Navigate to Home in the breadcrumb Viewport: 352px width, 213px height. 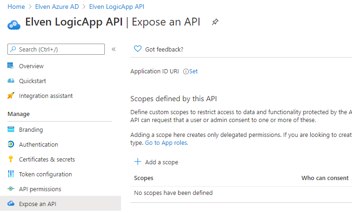pos(16,7)
